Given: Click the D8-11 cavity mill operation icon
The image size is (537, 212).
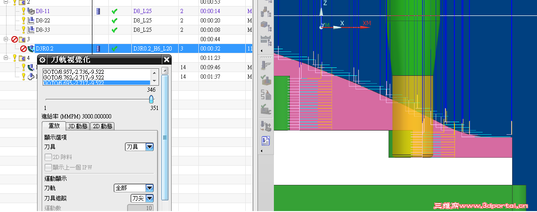Looking at the screenshot, I should coord(30,11).
